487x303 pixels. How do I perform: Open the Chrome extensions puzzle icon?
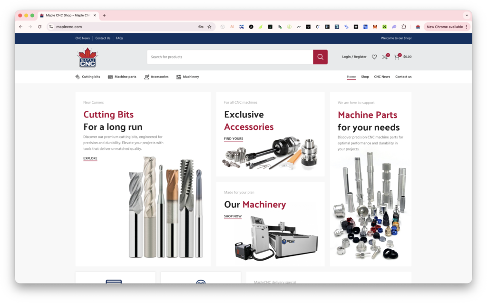click(x=405, y=27)
